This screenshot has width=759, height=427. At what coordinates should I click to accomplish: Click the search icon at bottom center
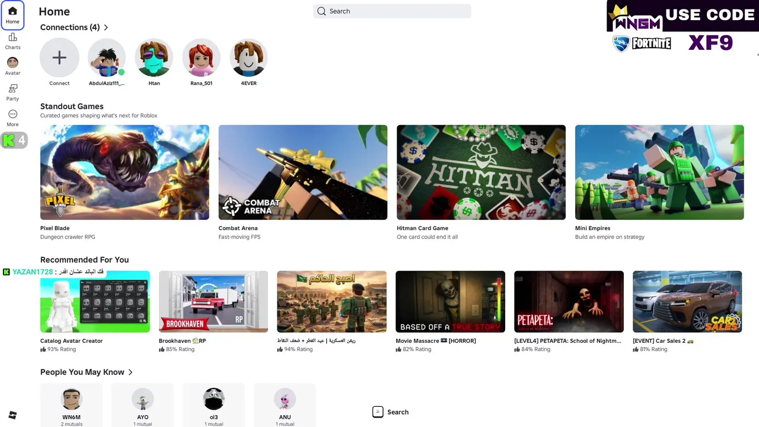[x=378, y=412]
